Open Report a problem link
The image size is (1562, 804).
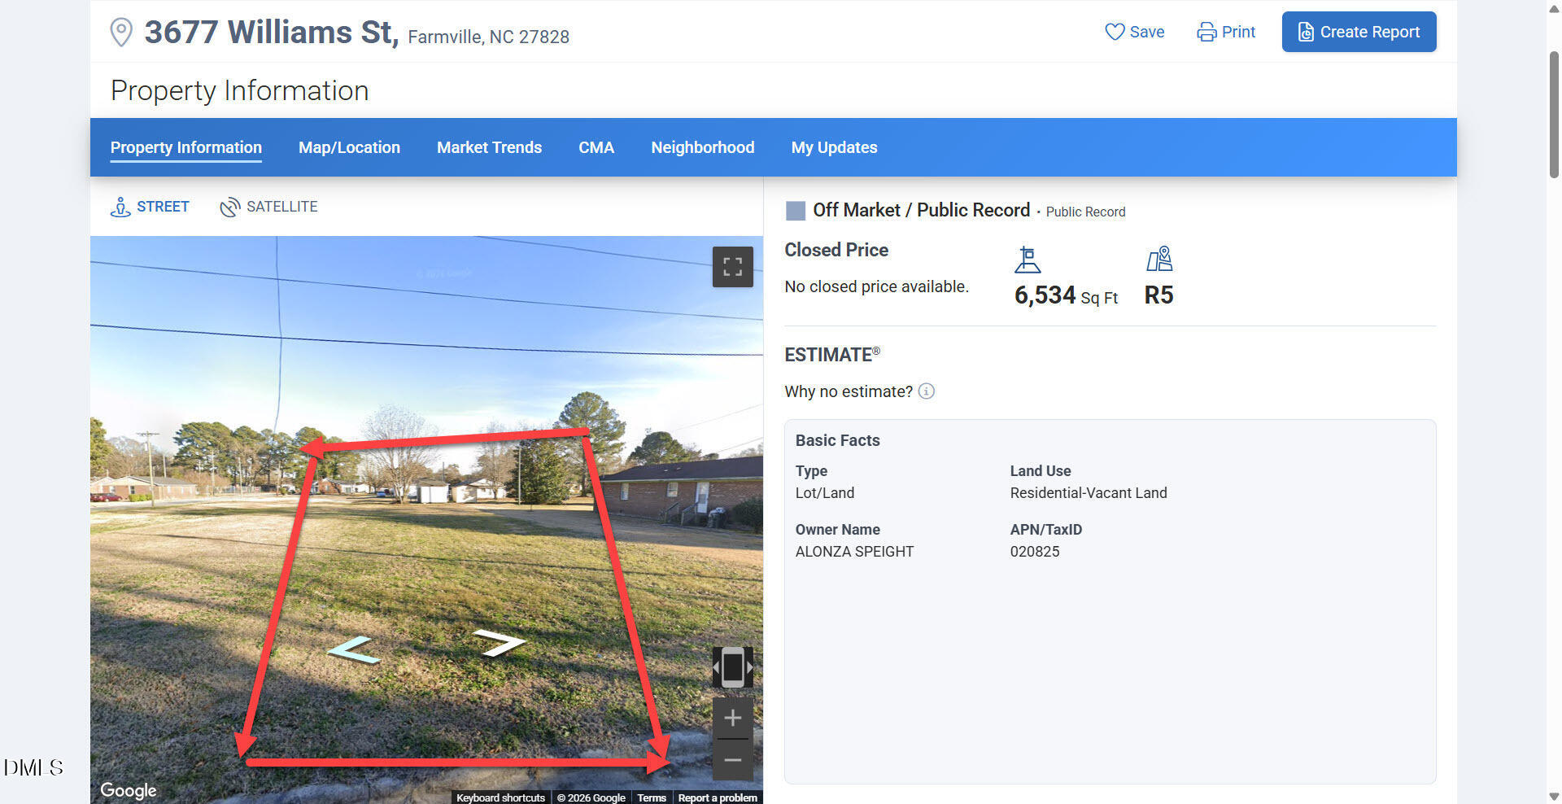pos(717,797)
